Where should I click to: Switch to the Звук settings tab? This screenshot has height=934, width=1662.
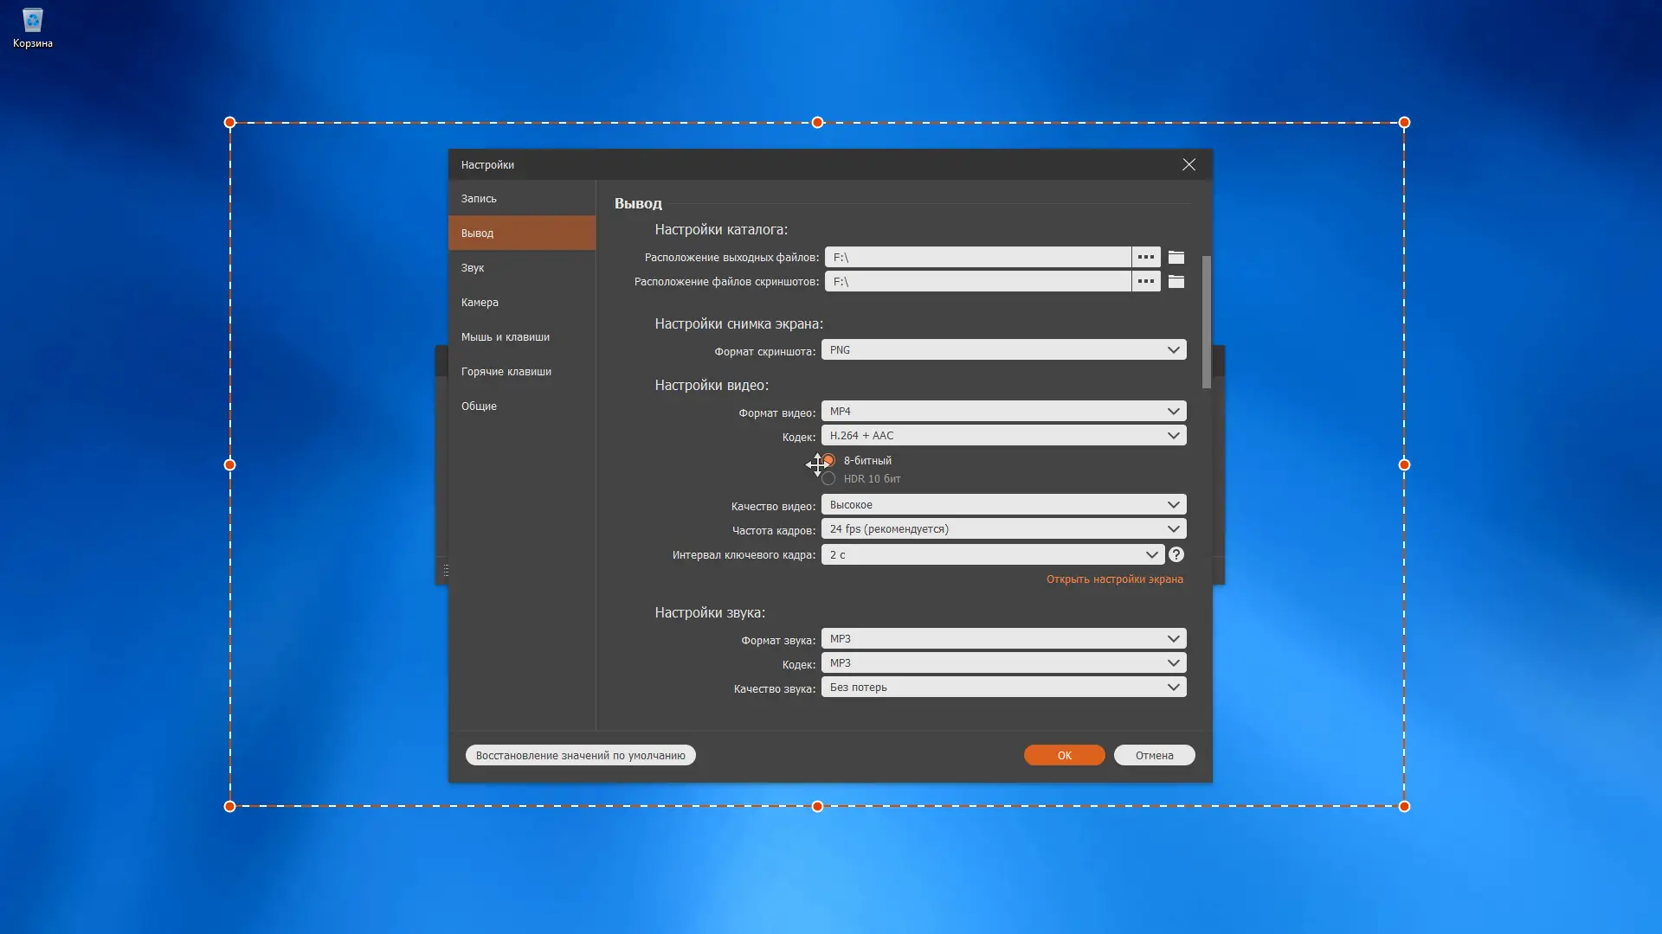pos(473,268)
